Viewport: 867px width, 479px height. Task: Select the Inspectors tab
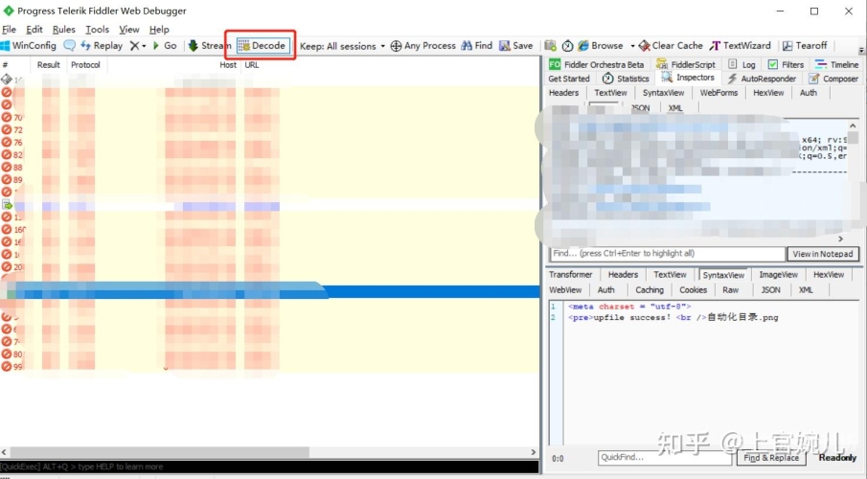(x=689, y=78)
